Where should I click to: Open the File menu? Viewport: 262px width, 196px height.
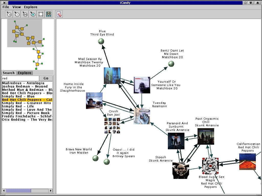pos(6,7)
